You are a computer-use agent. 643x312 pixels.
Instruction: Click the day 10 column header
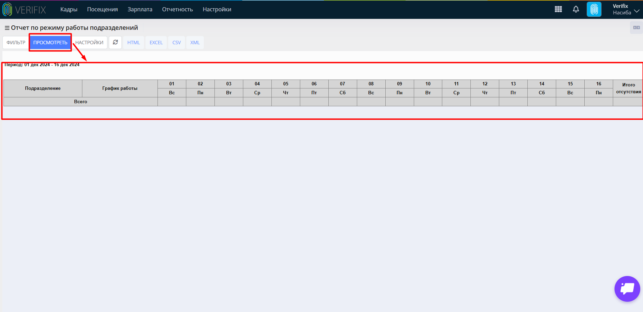pos(428,84)
